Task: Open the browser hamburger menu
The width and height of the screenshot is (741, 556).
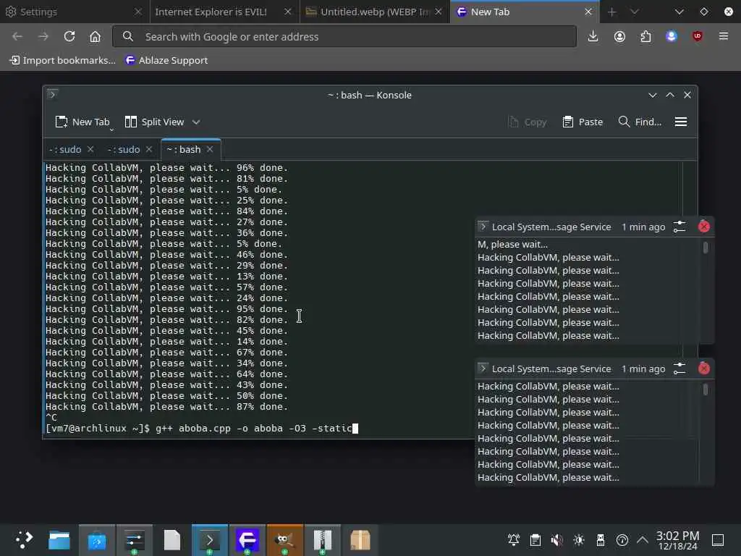Action: [x=724, y=36]
